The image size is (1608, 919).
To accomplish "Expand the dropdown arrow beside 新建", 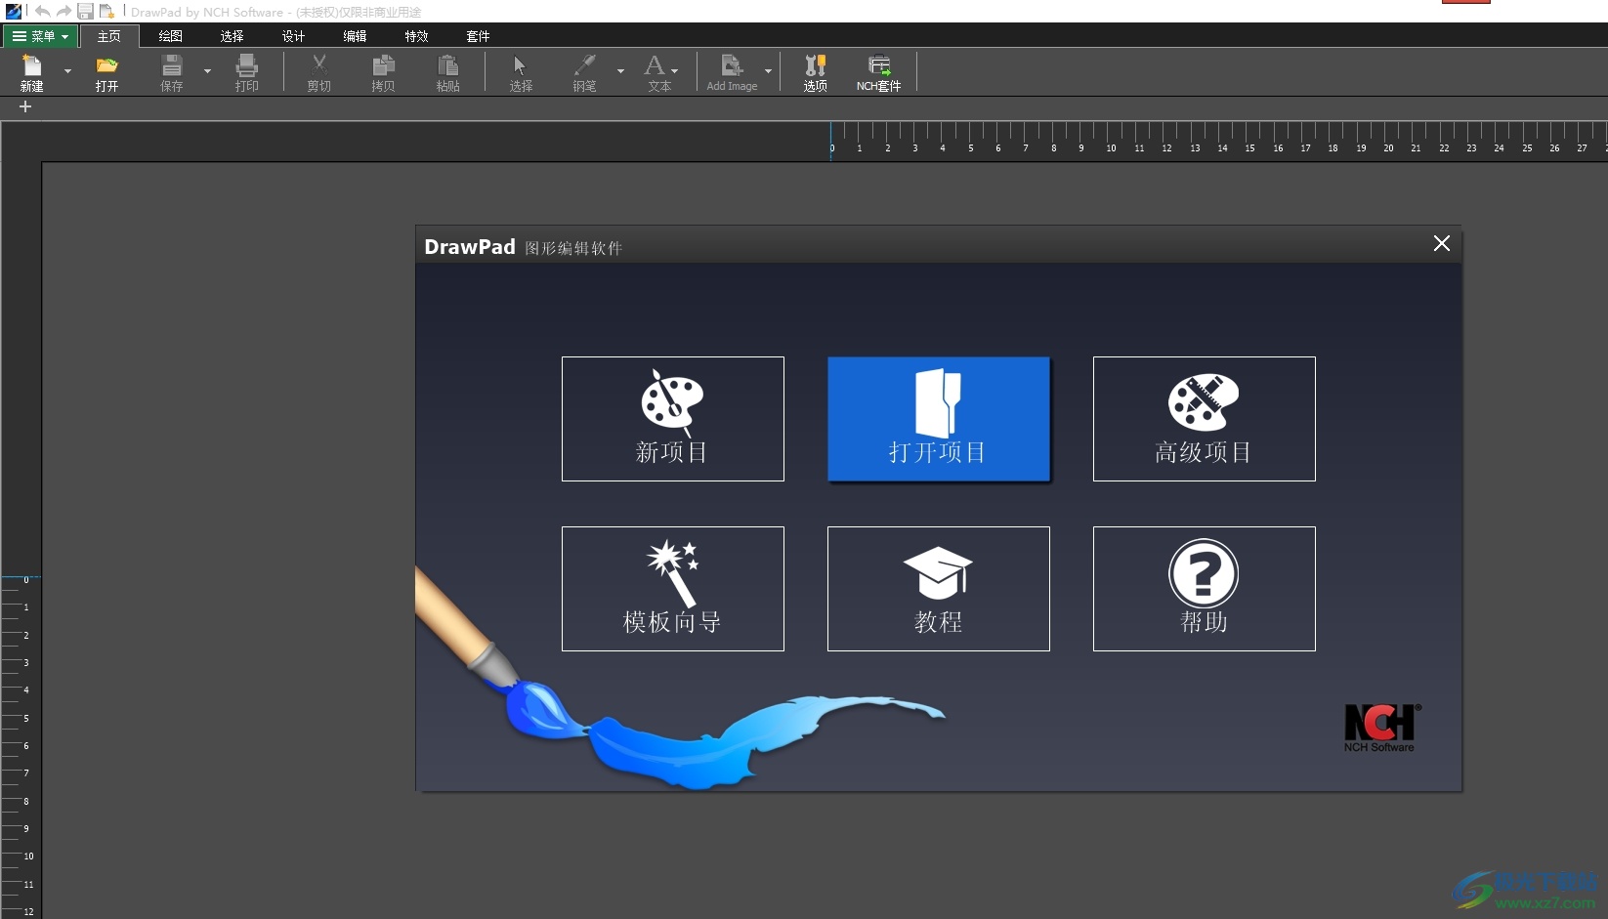I will pyautogui.click(x=67, y=71).
